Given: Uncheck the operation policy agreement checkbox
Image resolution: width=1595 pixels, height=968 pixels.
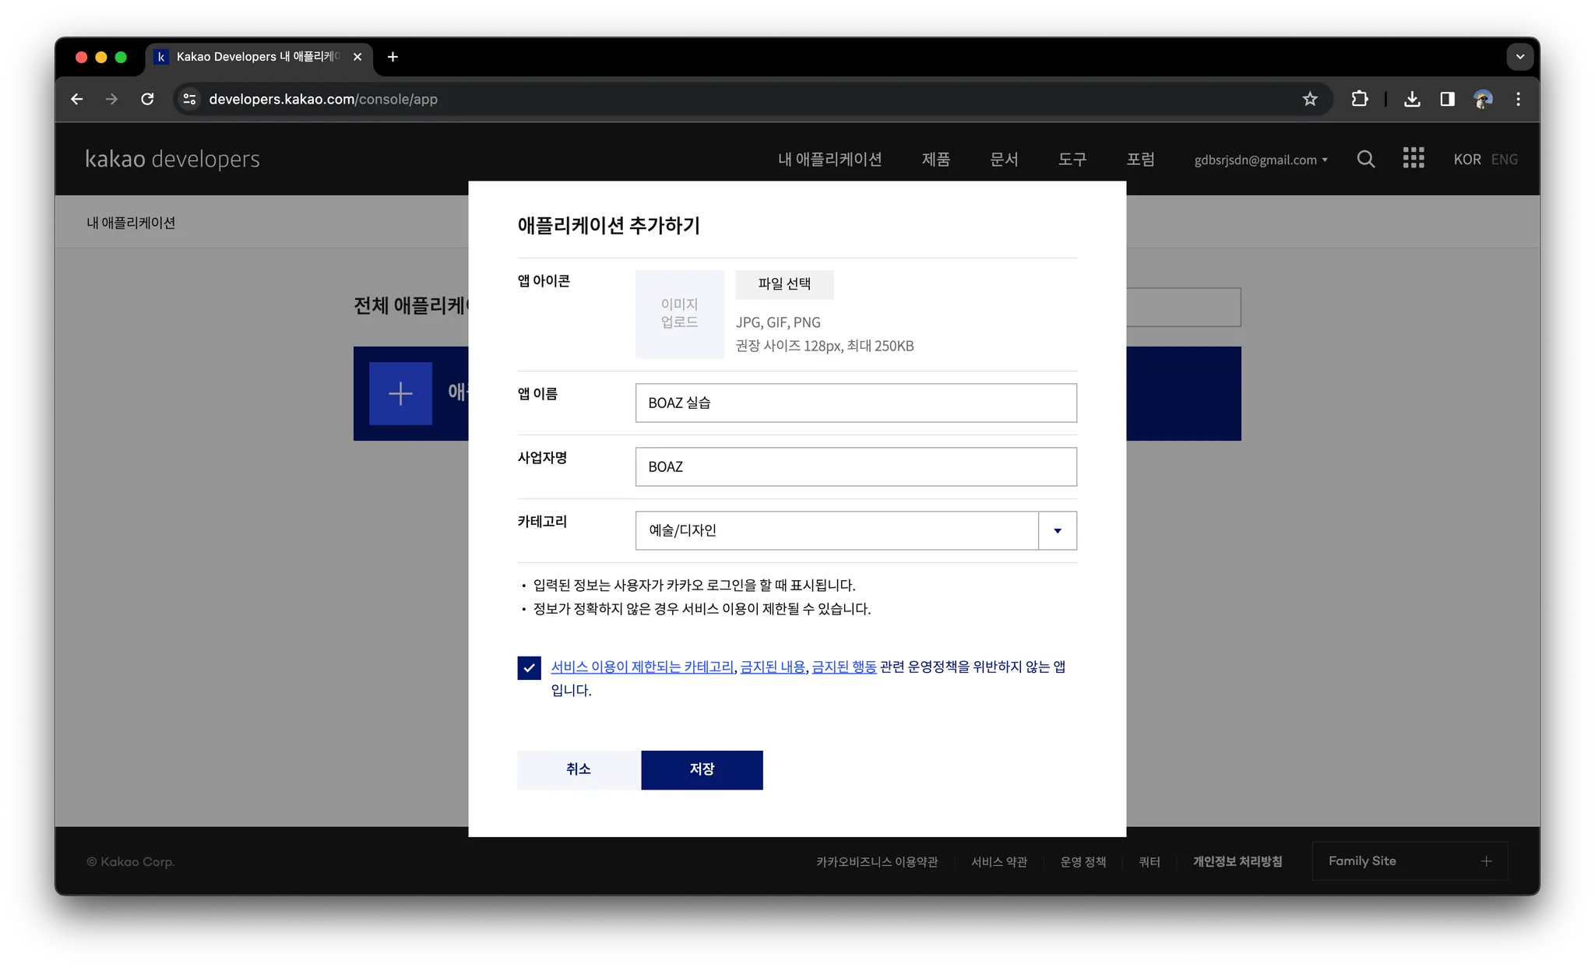Looking at the screenshot, I should point(529,667).
